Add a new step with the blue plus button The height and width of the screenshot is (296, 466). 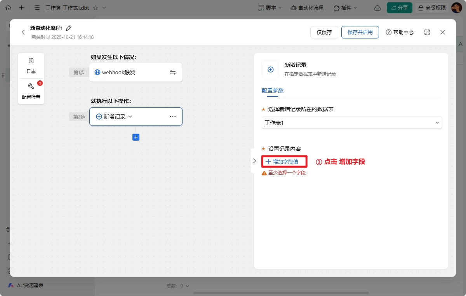pos(136,137)
